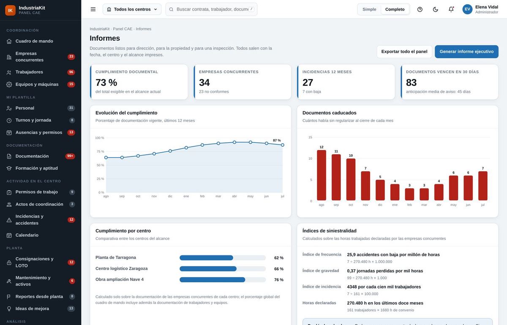This screenshot has width=507, height=325.
Task: Open Consignaciones y LOTO lock icon
Action: click(x=9, y=262)
